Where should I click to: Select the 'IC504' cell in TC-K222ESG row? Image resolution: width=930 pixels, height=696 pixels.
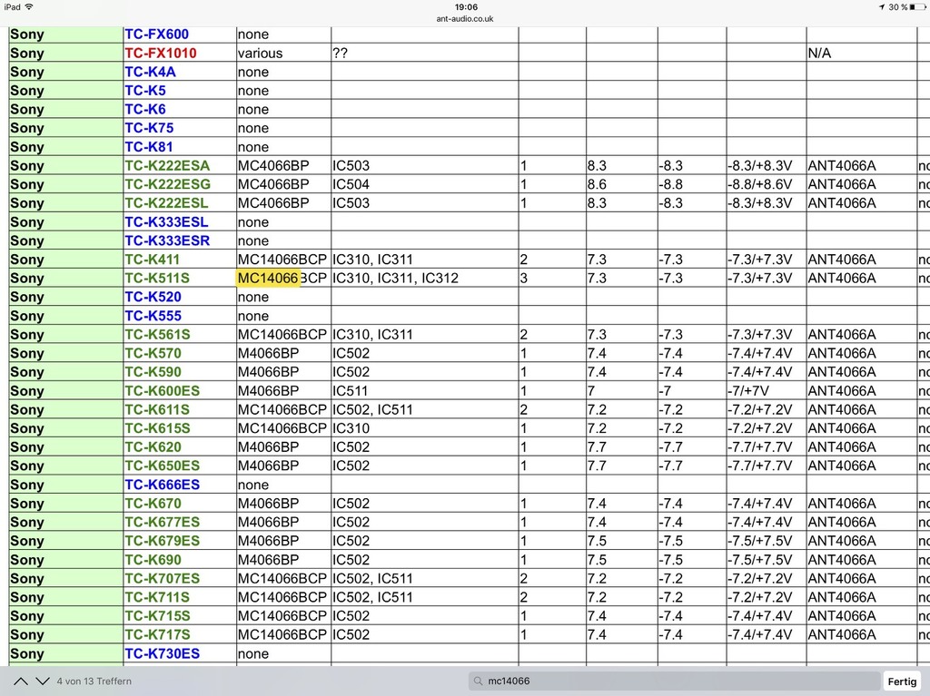(425, 184)
